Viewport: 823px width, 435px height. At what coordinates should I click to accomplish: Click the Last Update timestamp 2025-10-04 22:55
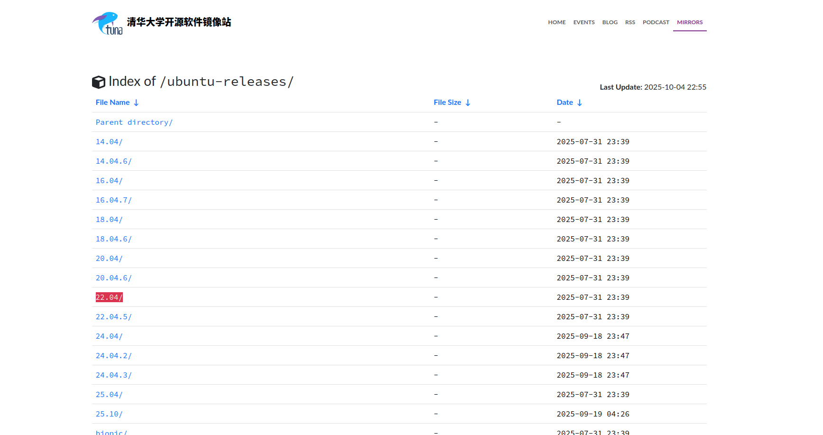pyautogui.click(x=675, y=87)
